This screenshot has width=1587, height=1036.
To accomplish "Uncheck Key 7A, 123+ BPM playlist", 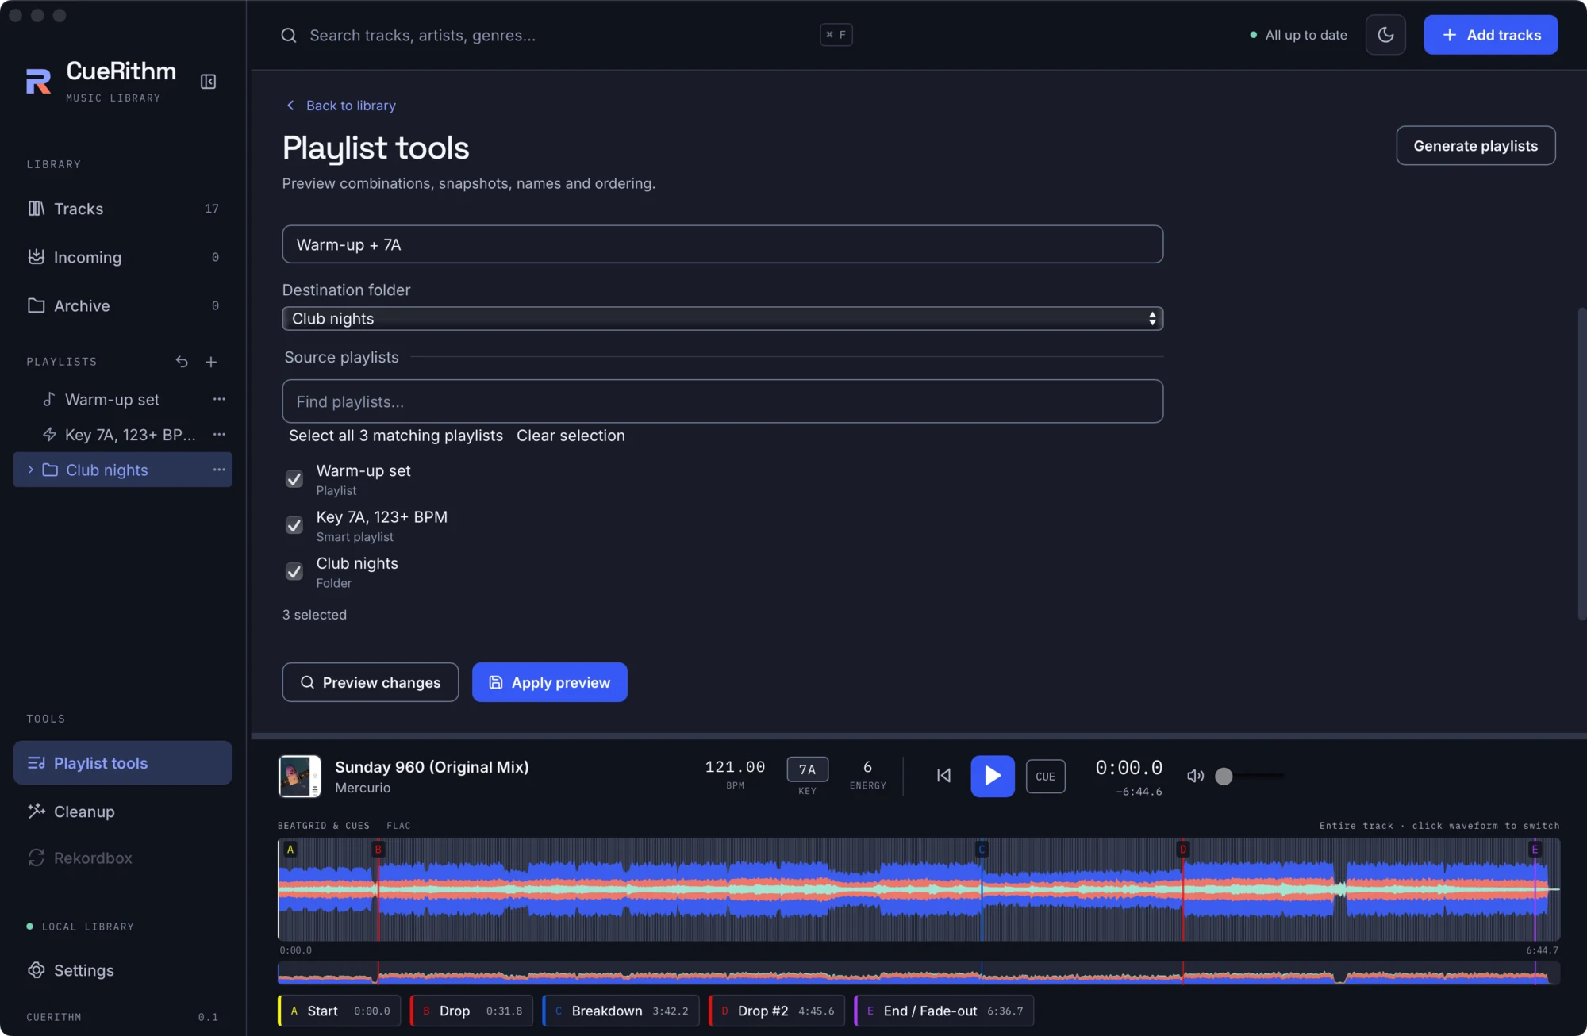I will [x=294, y=525].
